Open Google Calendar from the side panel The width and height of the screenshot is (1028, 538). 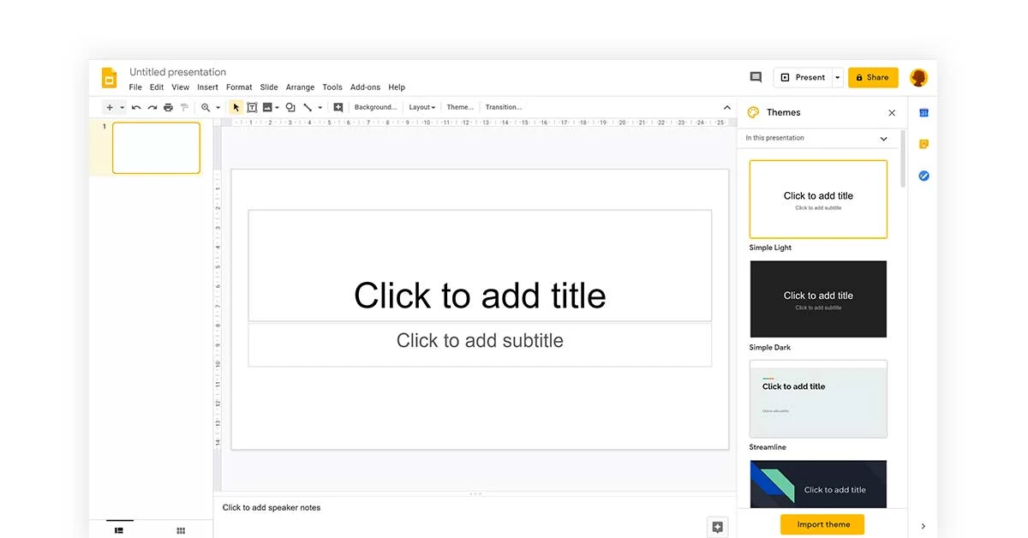[x=923, y=112]
